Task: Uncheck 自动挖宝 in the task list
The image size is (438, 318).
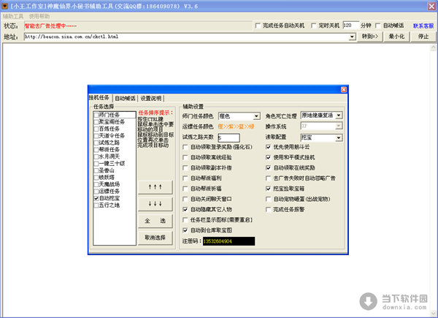Action: 96,197
